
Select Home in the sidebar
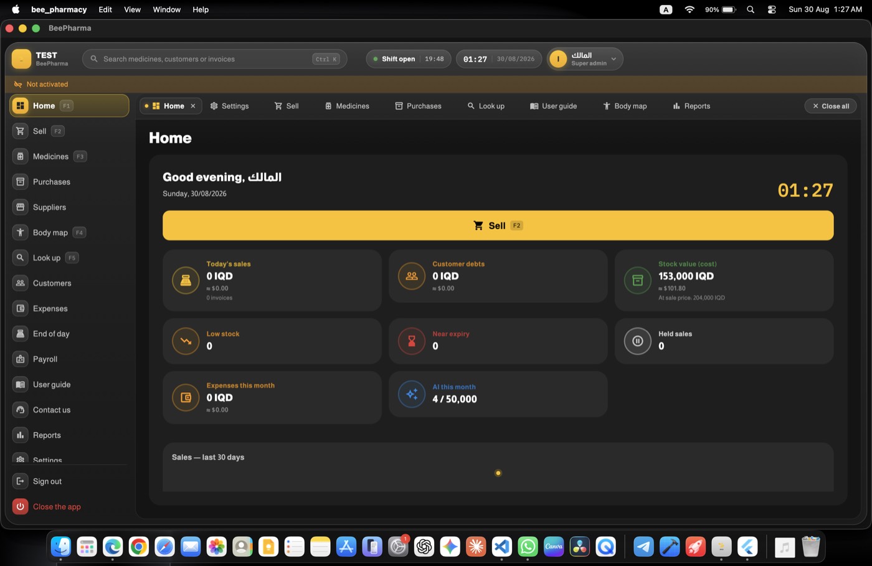point(69,106)
